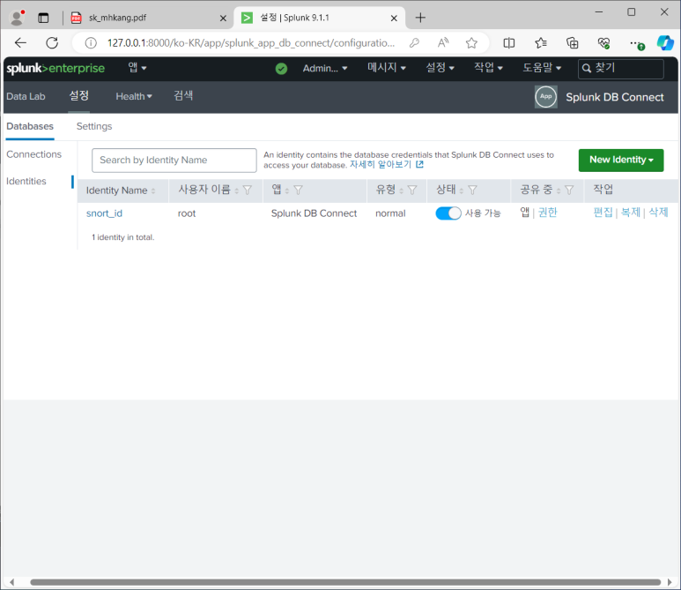Screen dimensions: 681x590
Task: Open the 메시지 dropdown
Action: [387, 68]
